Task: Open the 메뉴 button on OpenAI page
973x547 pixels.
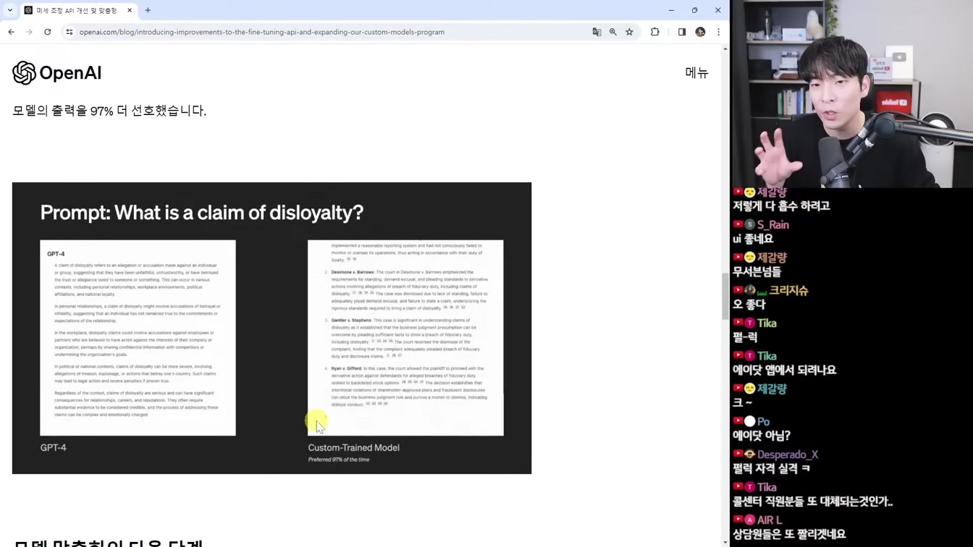Action: 696,72
